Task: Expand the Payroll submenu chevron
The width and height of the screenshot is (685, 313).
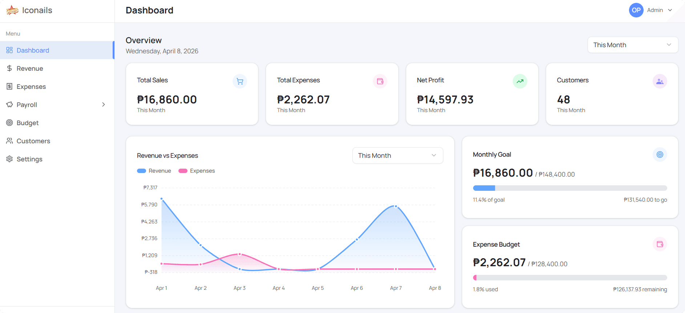Action: [104, 105]
